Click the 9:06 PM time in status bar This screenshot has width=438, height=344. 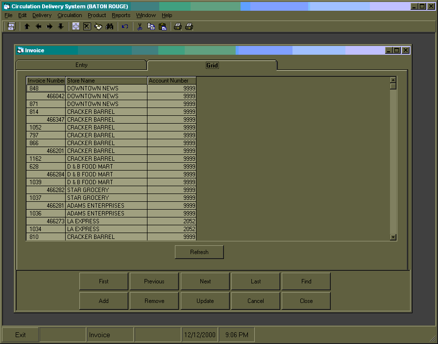pyautogui.click(x=237, y=335)
